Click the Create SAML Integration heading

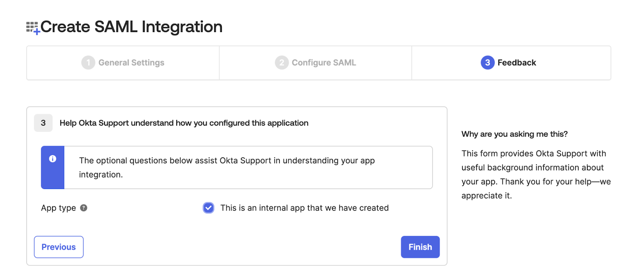point(131,27)
